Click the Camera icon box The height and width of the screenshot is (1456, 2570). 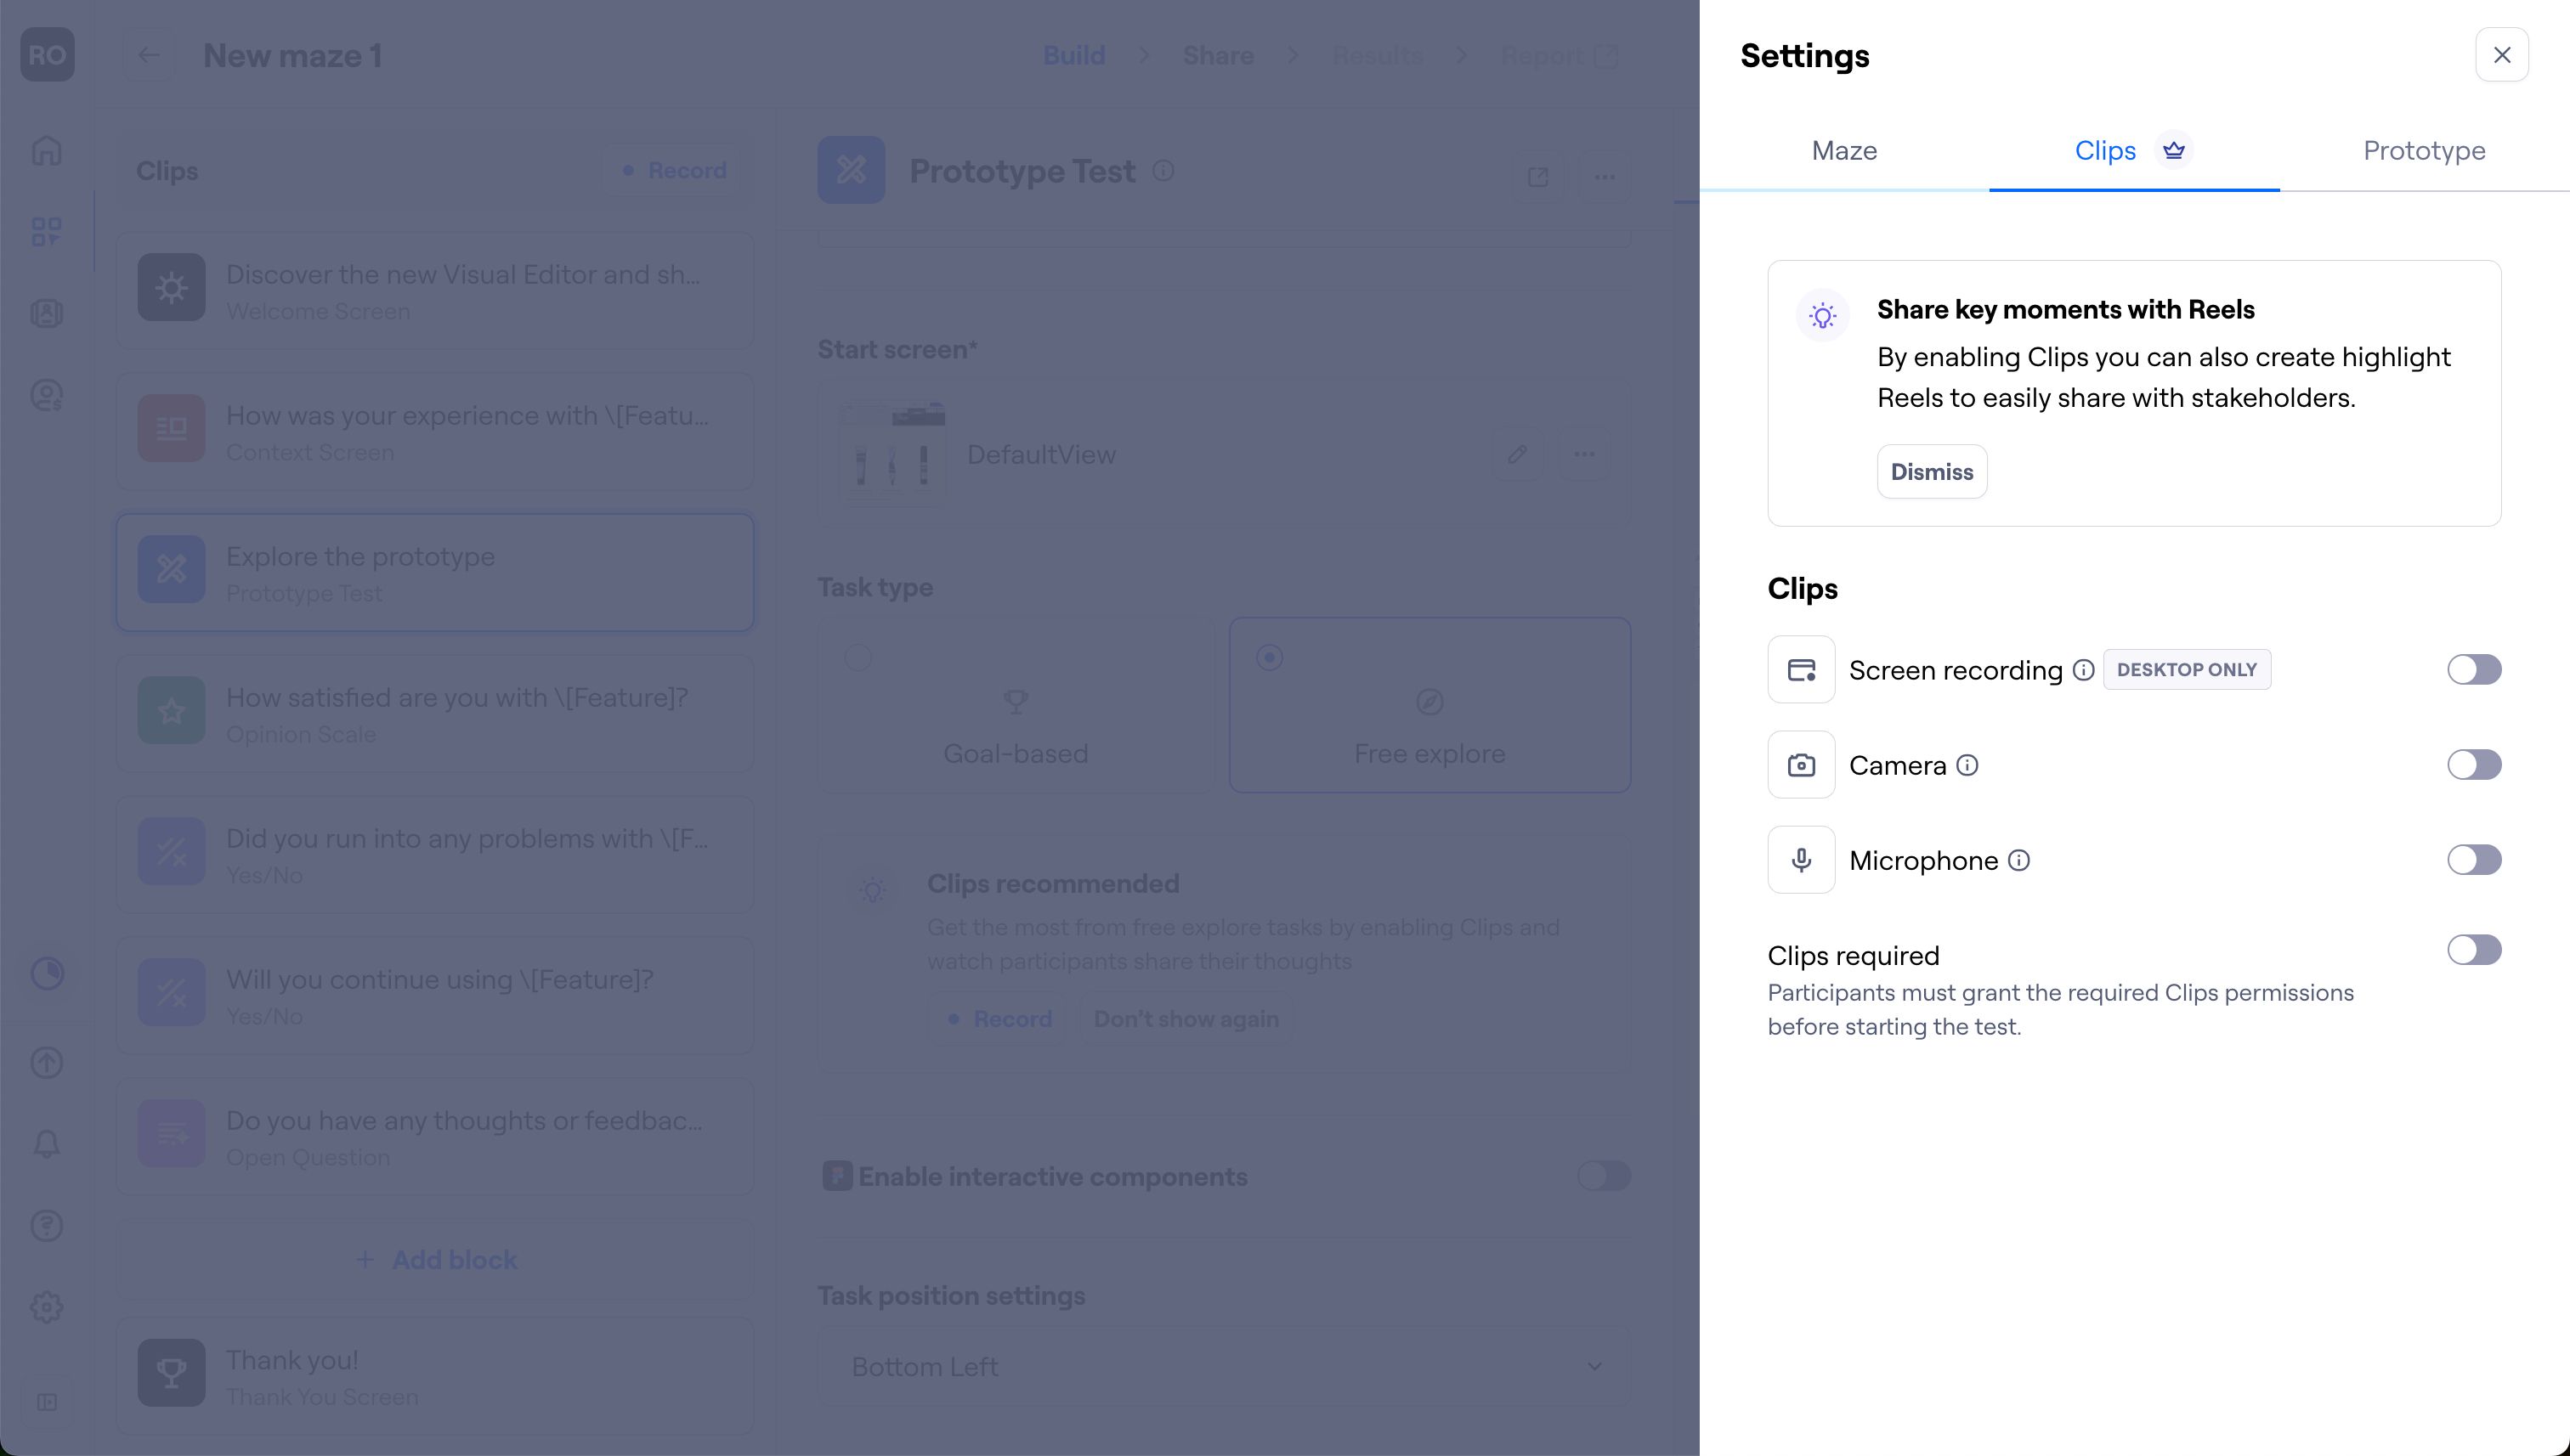coord(1801,764)
